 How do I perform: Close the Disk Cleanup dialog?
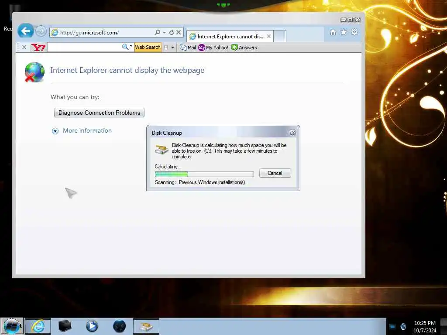click(x=292, y=133)
